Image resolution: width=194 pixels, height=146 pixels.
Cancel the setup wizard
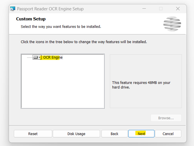tap(168, 134)
